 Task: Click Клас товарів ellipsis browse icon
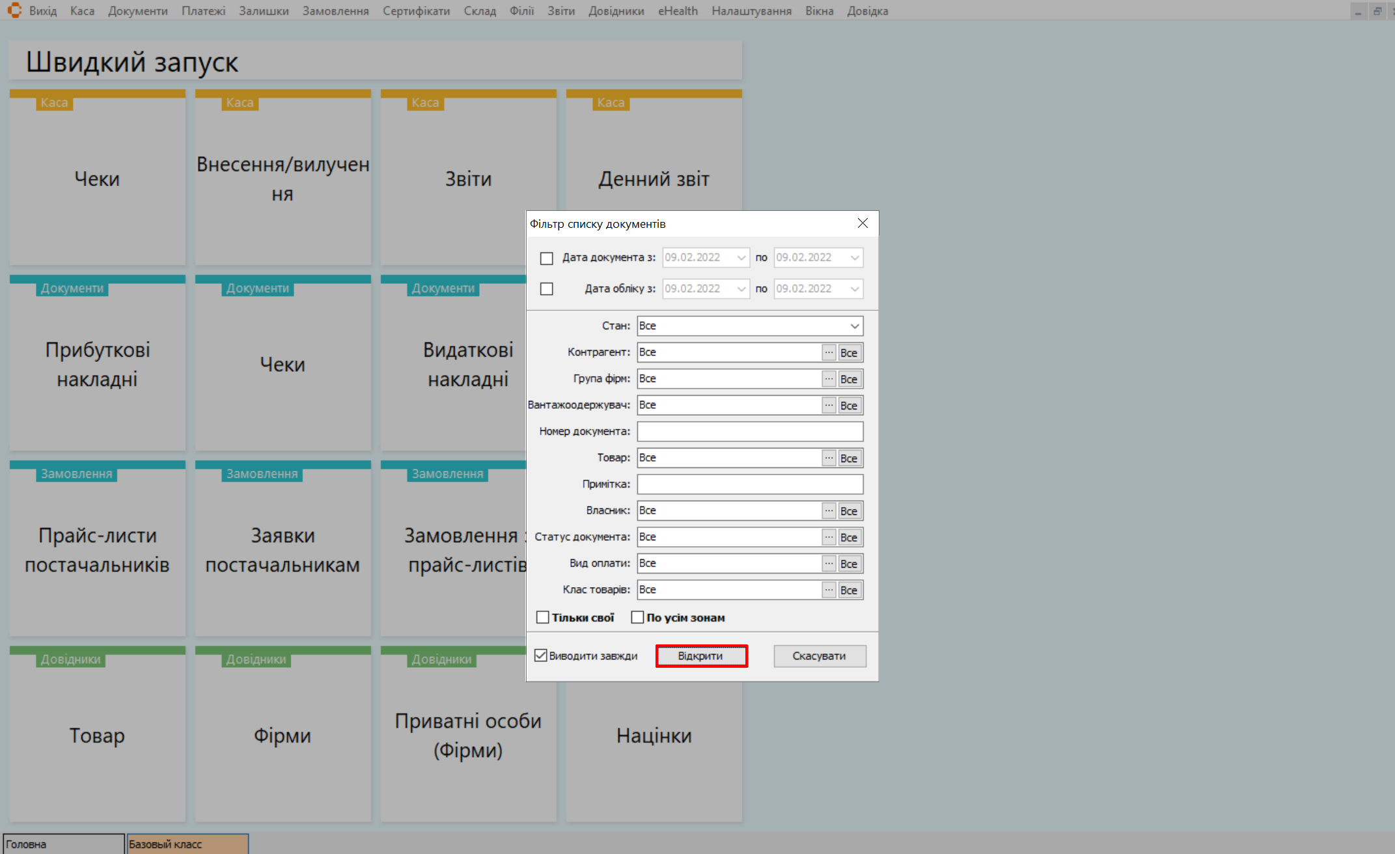tap(828, 590)
